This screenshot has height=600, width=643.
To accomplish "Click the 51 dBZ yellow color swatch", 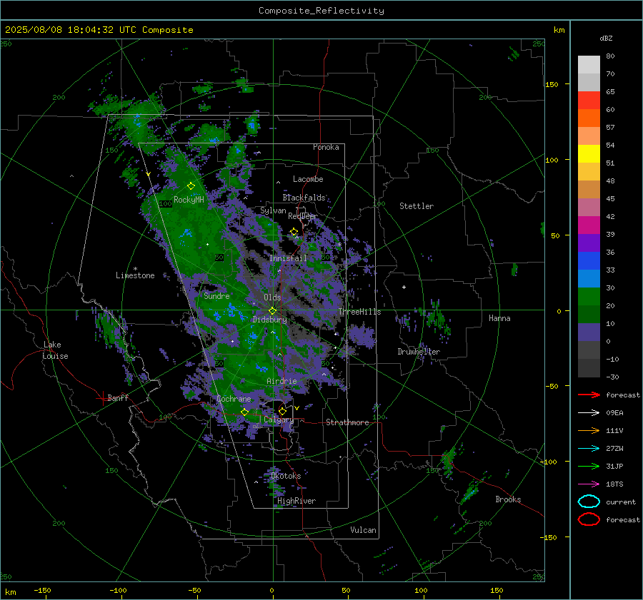I will click(589, 153).
